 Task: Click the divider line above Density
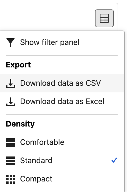click(62, 114)
